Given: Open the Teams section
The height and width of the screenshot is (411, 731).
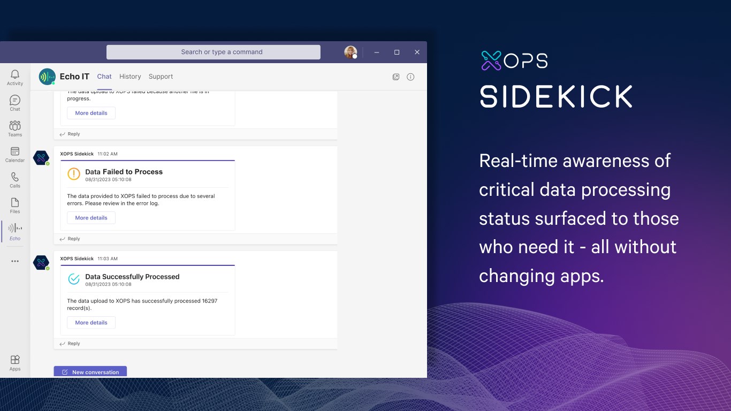Looking at the screenshot, I should [15, 128].
